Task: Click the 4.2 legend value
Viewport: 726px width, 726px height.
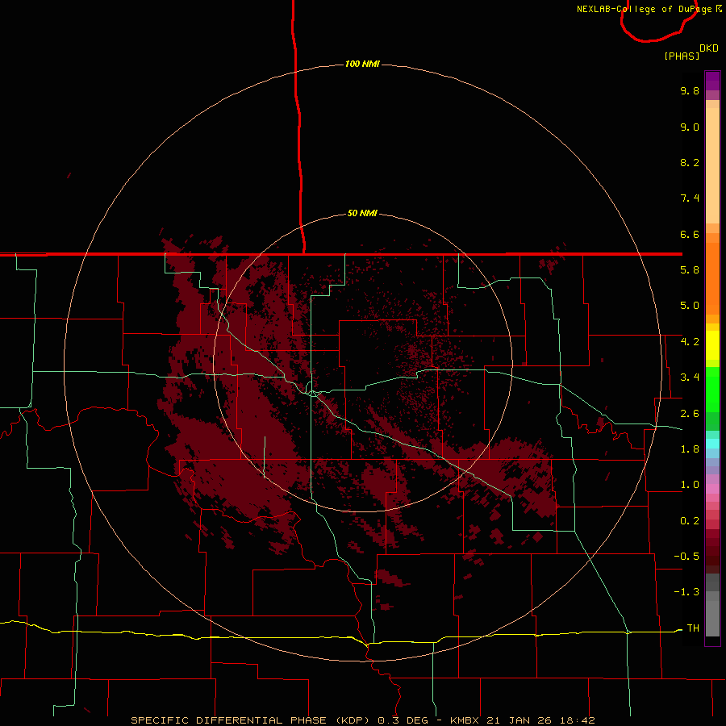Action: (690, 342)
